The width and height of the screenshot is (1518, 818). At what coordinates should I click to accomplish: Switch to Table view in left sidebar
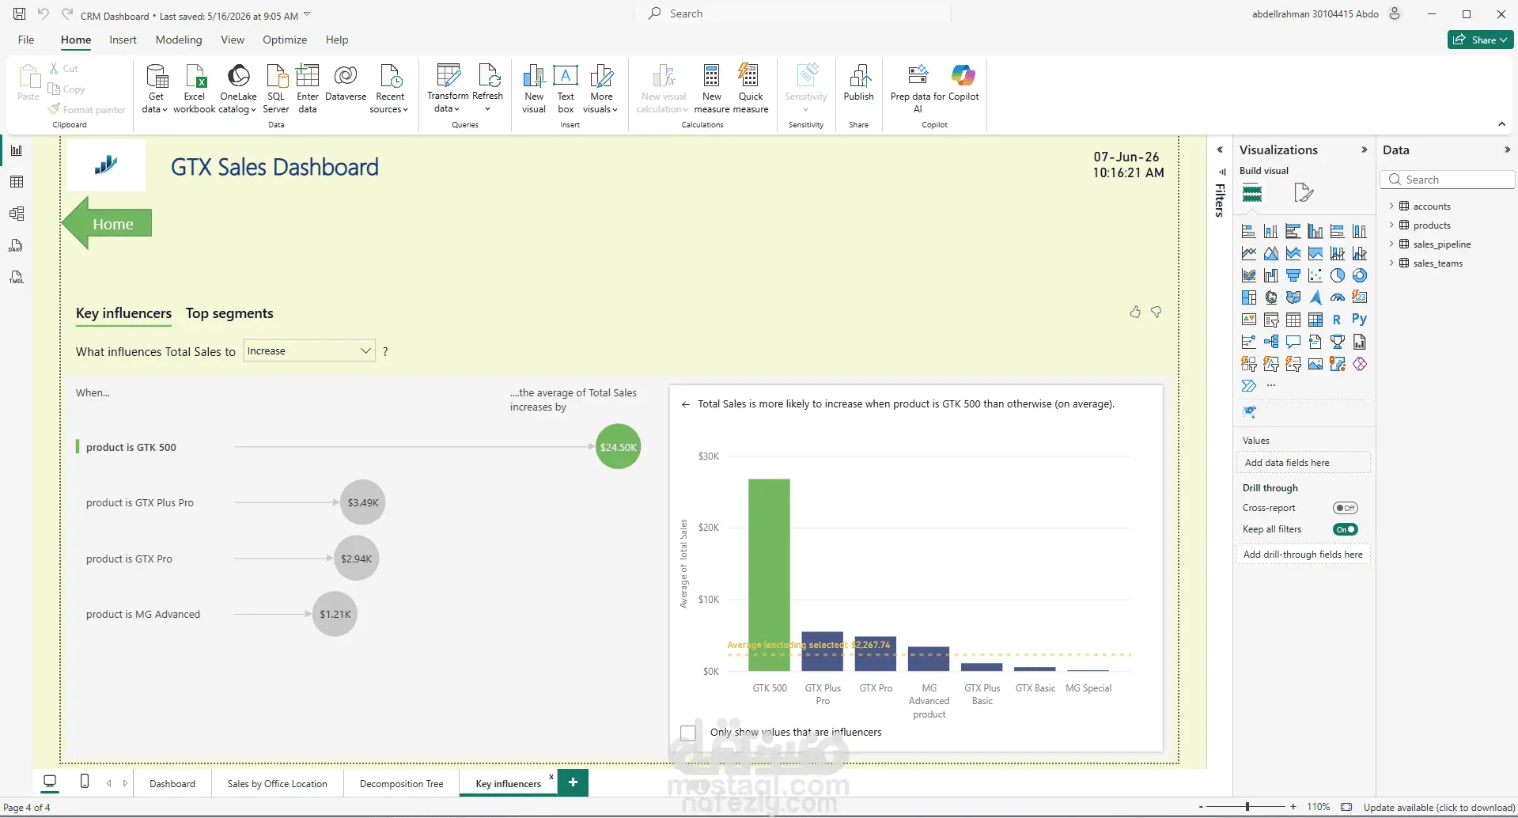[x=17, y=182]
